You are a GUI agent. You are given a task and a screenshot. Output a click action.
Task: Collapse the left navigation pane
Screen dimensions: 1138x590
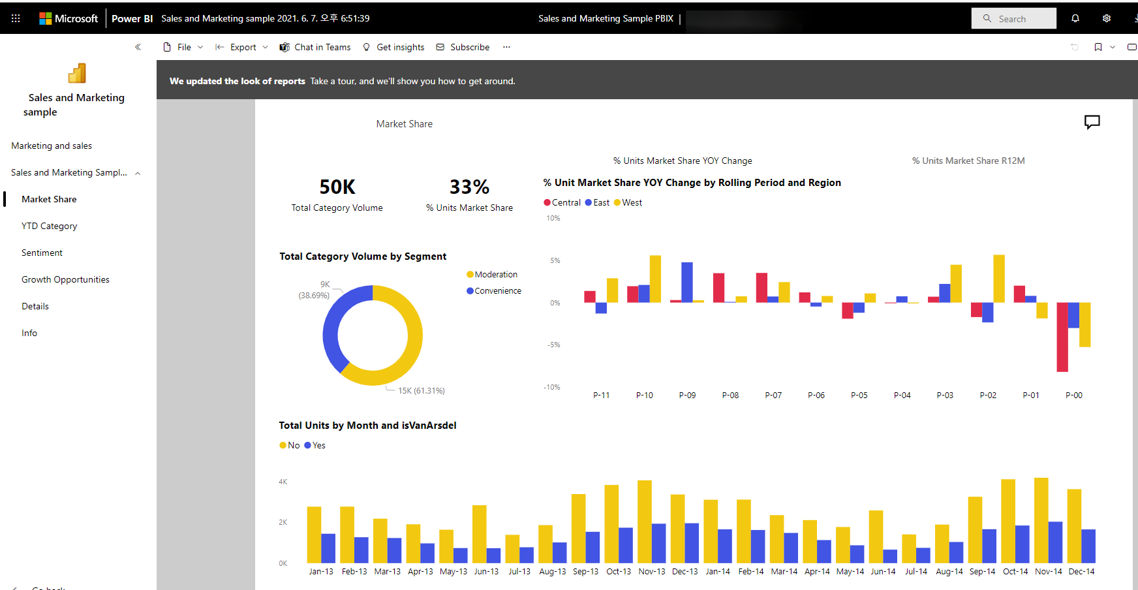pos(138,47)
